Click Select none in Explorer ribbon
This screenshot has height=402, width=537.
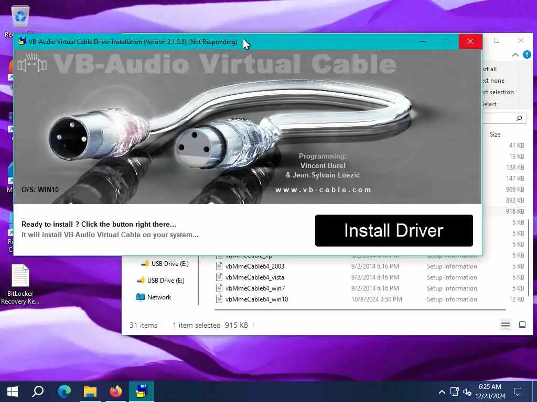tap(493, 81)
